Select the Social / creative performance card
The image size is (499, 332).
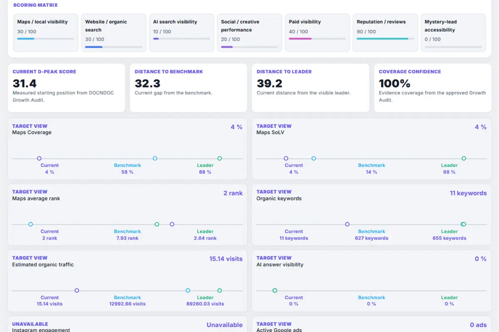click(x=249, y=33)
